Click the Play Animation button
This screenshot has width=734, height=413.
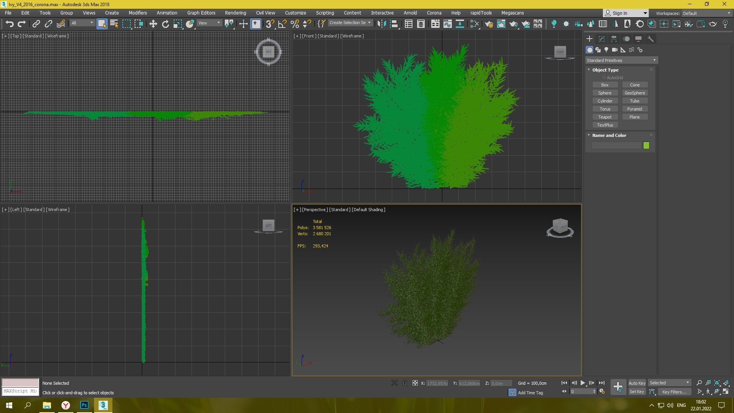[x=583, y=383]
